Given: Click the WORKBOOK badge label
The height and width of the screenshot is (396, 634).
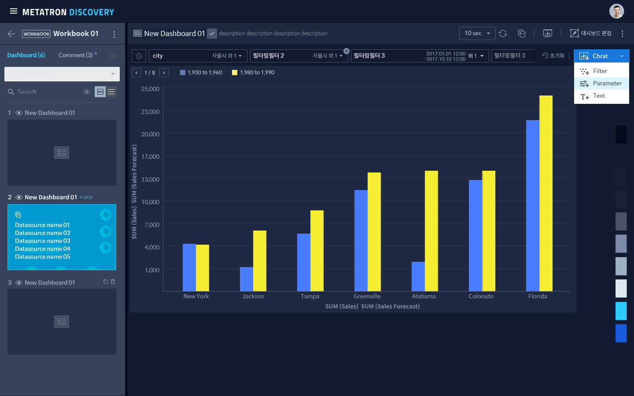Looking at the screenshot, I should coord(37,34).
